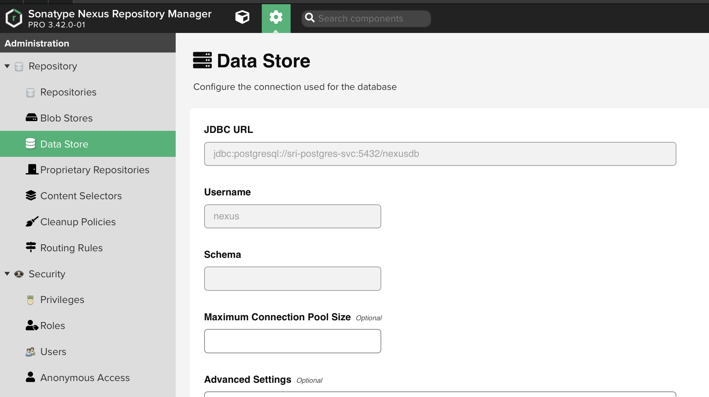
Task: Click the Privileges medal icon
Action: coord(31,299)
